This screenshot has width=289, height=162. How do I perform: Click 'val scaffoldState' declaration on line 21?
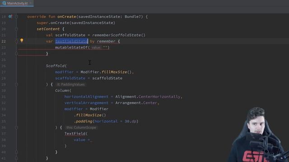[x=65, y=35]
